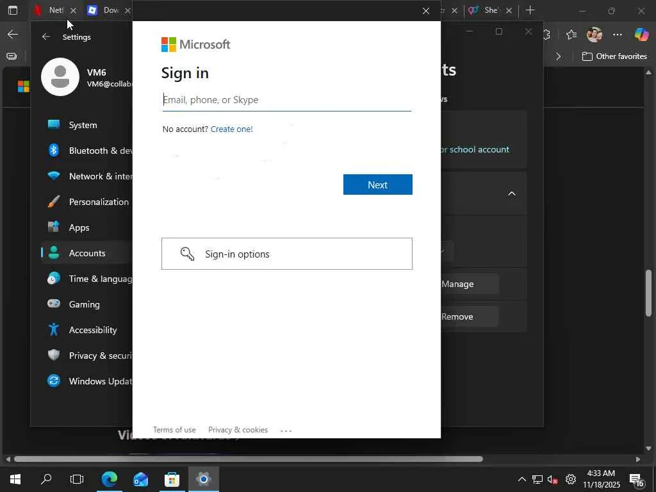
Task: Click the browser back arrow
Action: coord(13,35)
